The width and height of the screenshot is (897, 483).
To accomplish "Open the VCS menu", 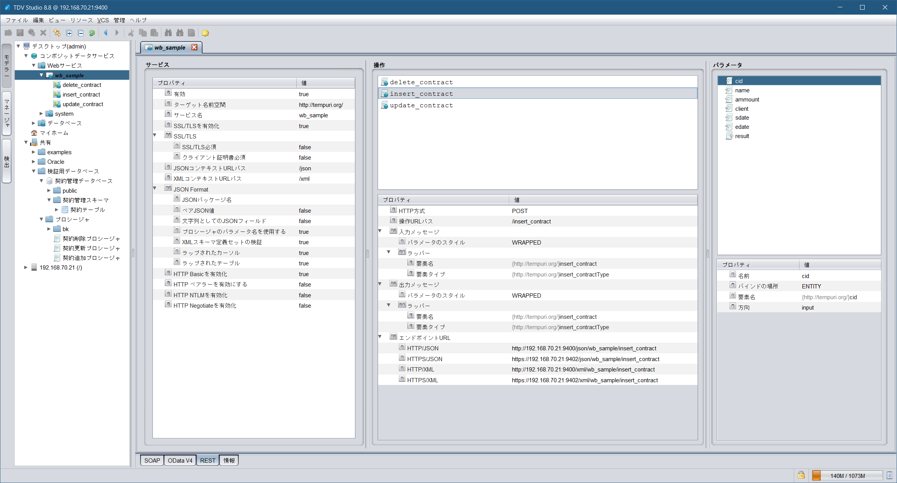I will pyautogui.click(x=103, y=20).
